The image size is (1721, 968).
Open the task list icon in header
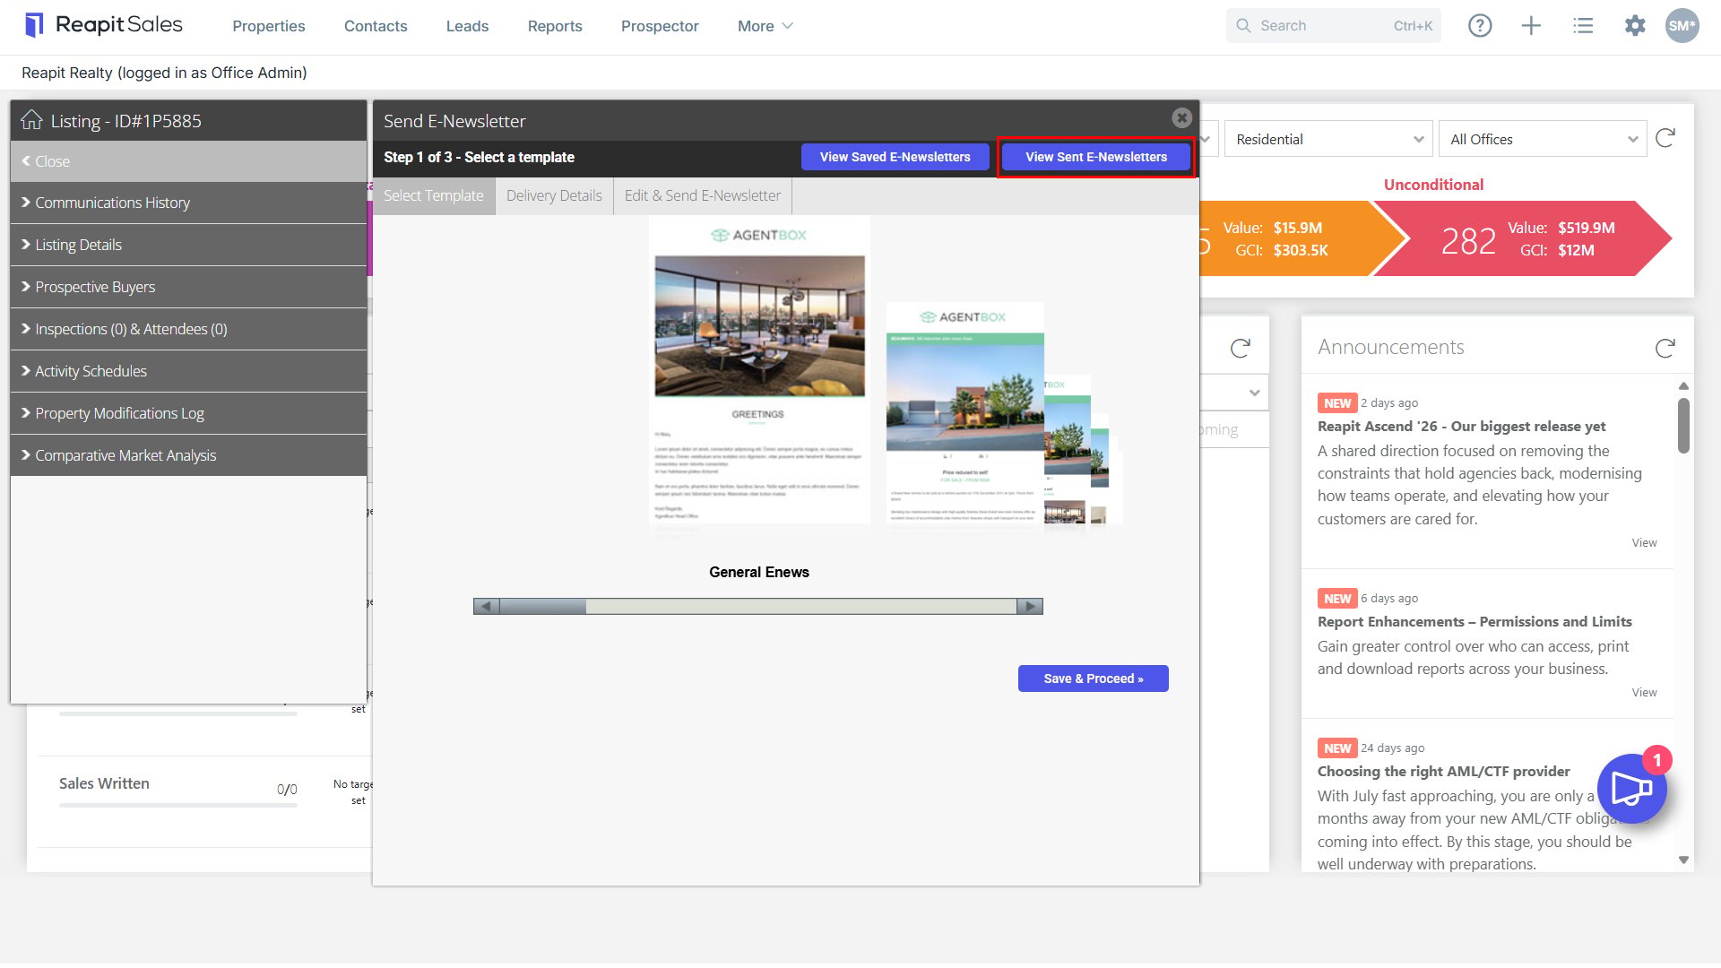click(1583, 26)
